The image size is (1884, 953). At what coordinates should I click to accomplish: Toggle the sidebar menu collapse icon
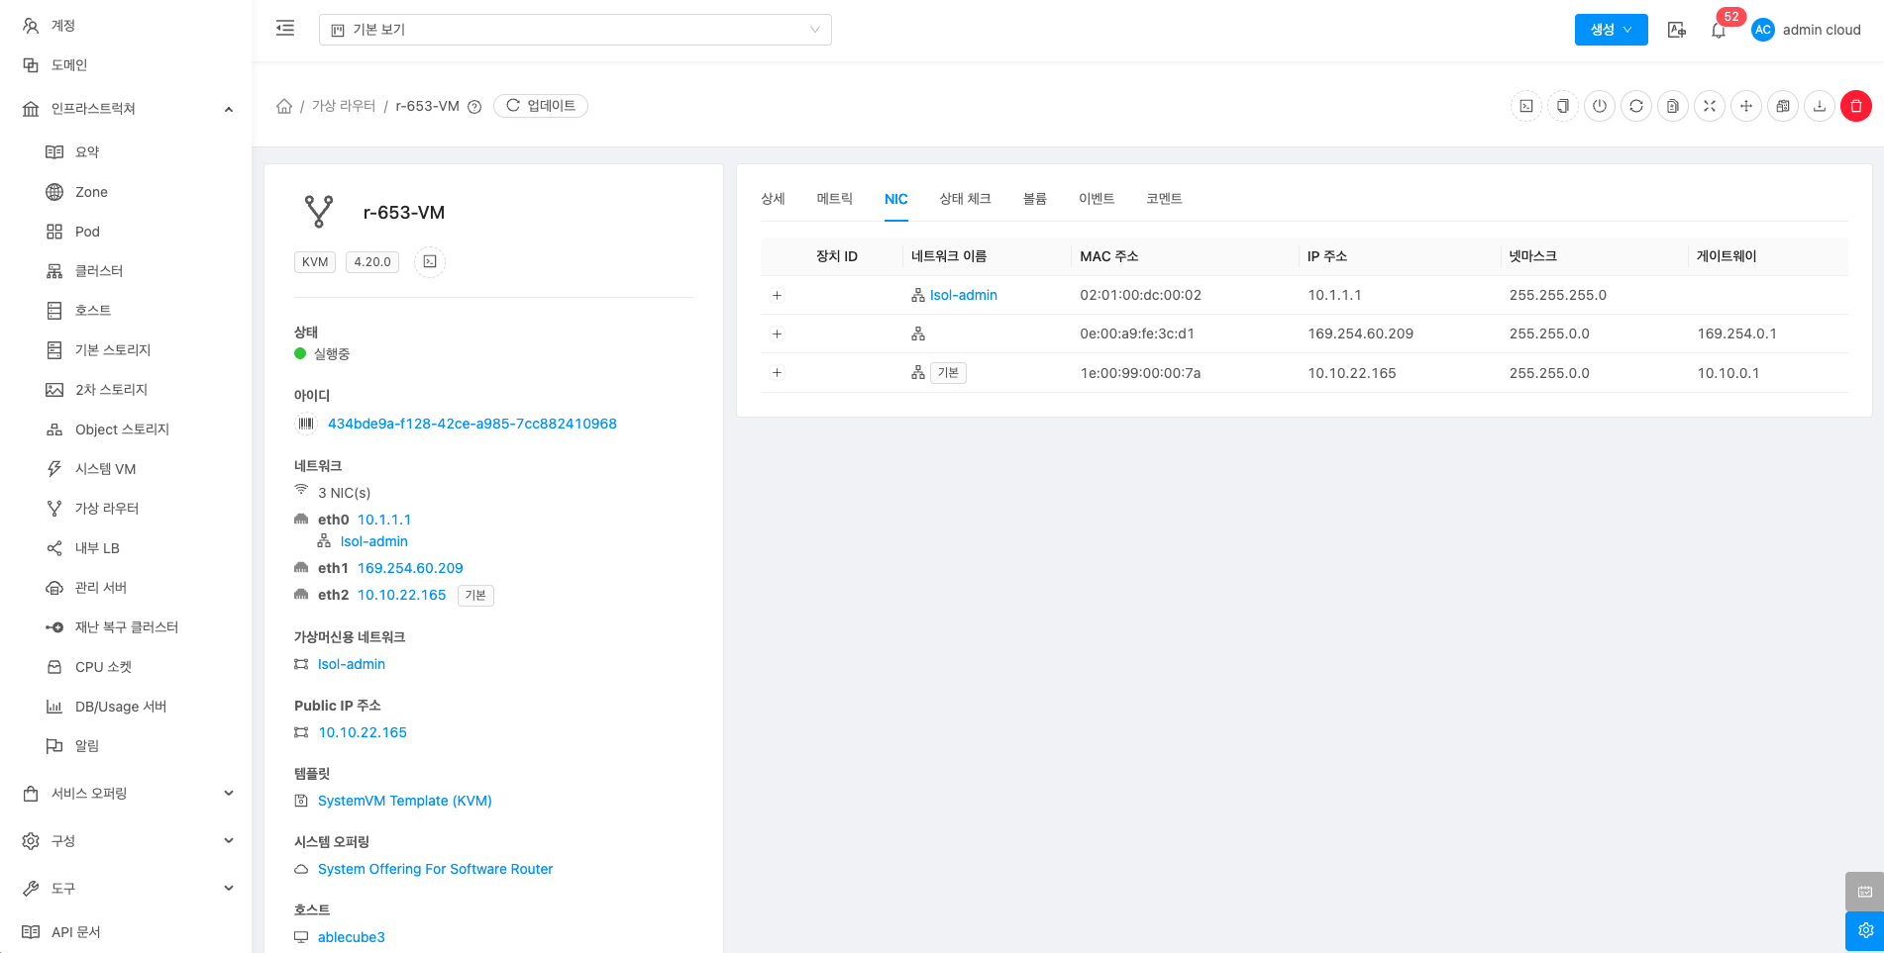click(x=285, y=29)
